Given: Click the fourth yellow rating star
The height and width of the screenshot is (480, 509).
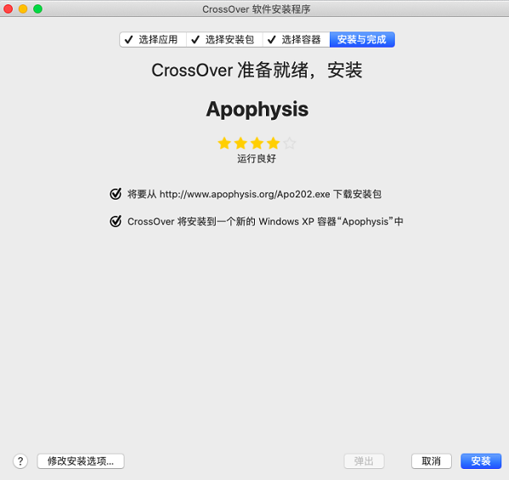Looking at the screenshot, I should (x=273, y=143).
